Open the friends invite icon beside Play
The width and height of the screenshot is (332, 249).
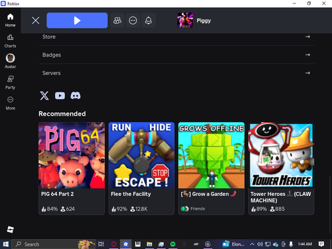(118, 21)
